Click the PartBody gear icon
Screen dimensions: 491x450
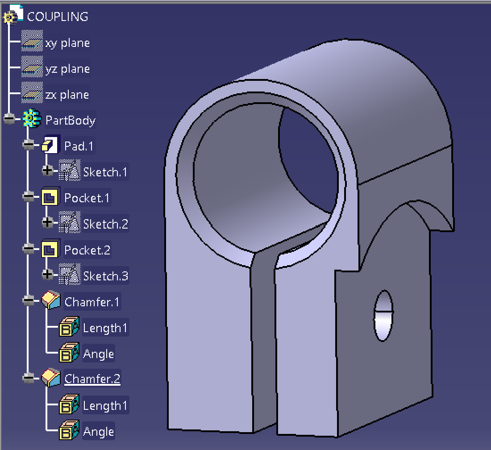(x=32, y=120)
